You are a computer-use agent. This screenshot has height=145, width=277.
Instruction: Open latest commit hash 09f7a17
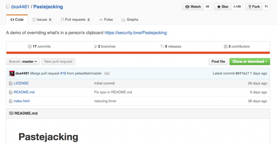pos(242,73)
